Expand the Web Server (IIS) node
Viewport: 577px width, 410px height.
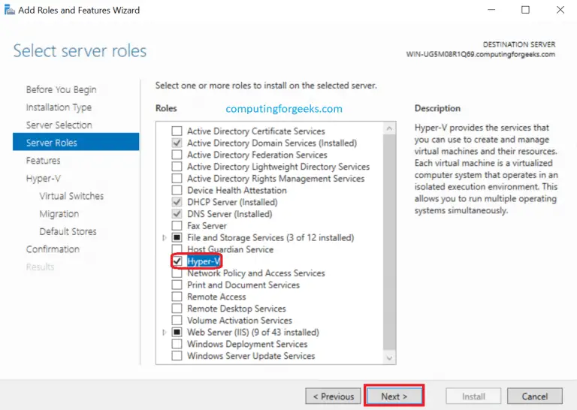(x=165, y=333)
